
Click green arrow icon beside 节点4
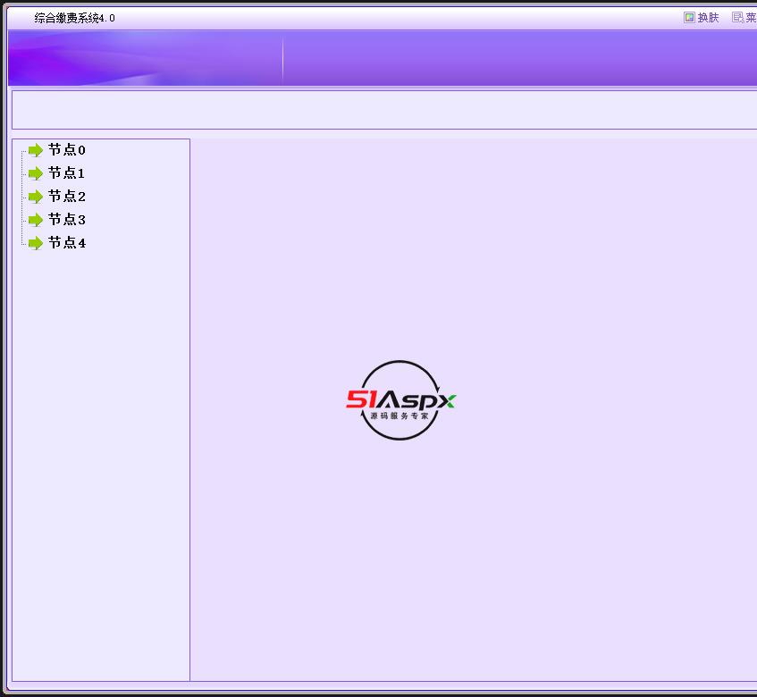tap(36, 243)
